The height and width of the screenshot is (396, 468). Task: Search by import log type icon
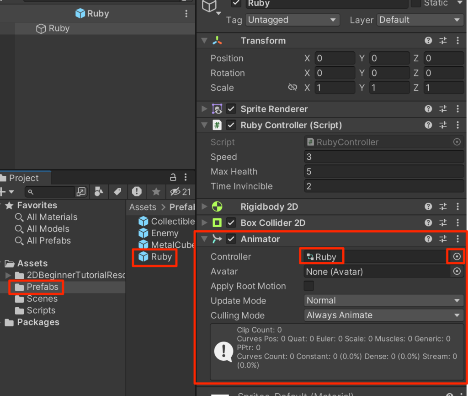click(137, 191)
